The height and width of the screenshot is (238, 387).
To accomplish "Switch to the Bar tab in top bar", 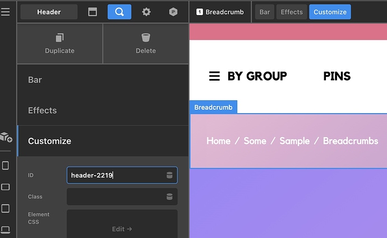I will pyautogui.click(x=265, y=12).
